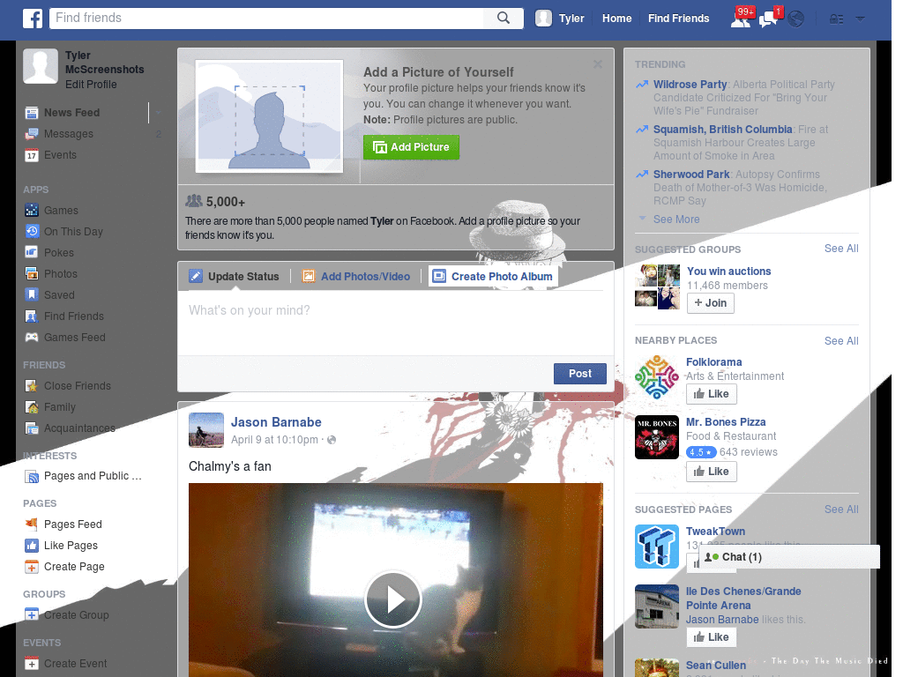This screenshot has width=903, height=677.
Task: Open the Sean Cullen page link
Action: (715, 666)
